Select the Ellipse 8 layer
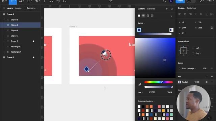Image resolution: width=216 pixels, height=121 pixels. coord(15,30)
